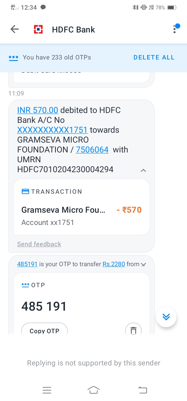Screen dimensions: 187x401
Task: Tap the OTP trash delete icon
Action: coord(133,331)
